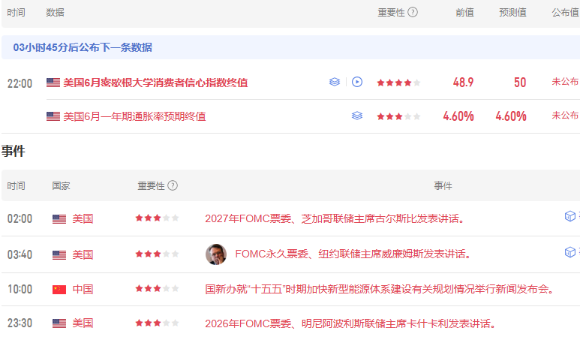The image size is (580, 340).
Task: Click the layers icon for Michigan consumer sentiment row
Action: click(x=335, y=82)
